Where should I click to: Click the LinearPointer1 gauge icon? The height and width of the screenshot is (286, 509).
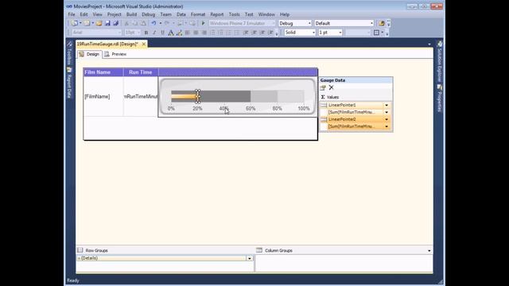324,105
